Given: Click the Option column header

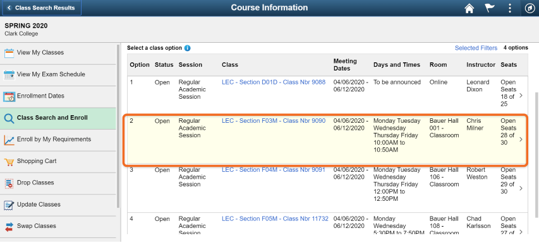Looking at the screenshot, I should 140,65.
